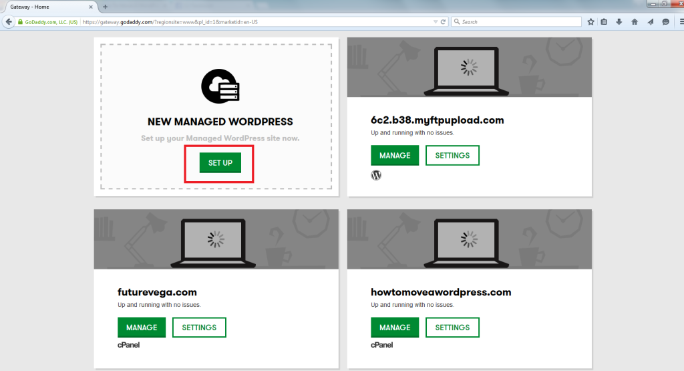Click the GoDaddy.com, LLC (US) certificate label
The image size is (684, 371).
51,22
